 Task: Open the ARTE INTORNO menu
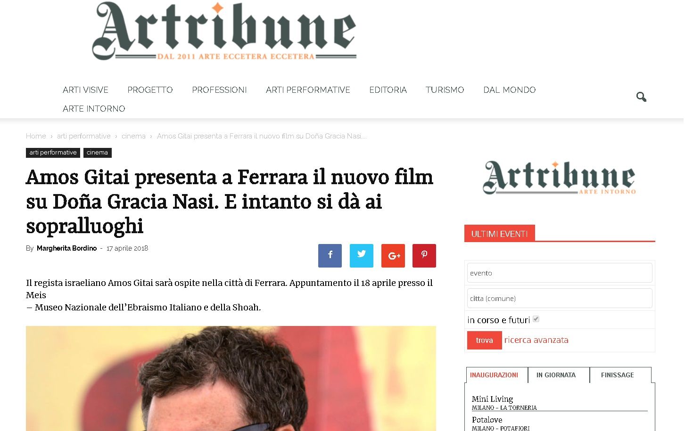93,108
